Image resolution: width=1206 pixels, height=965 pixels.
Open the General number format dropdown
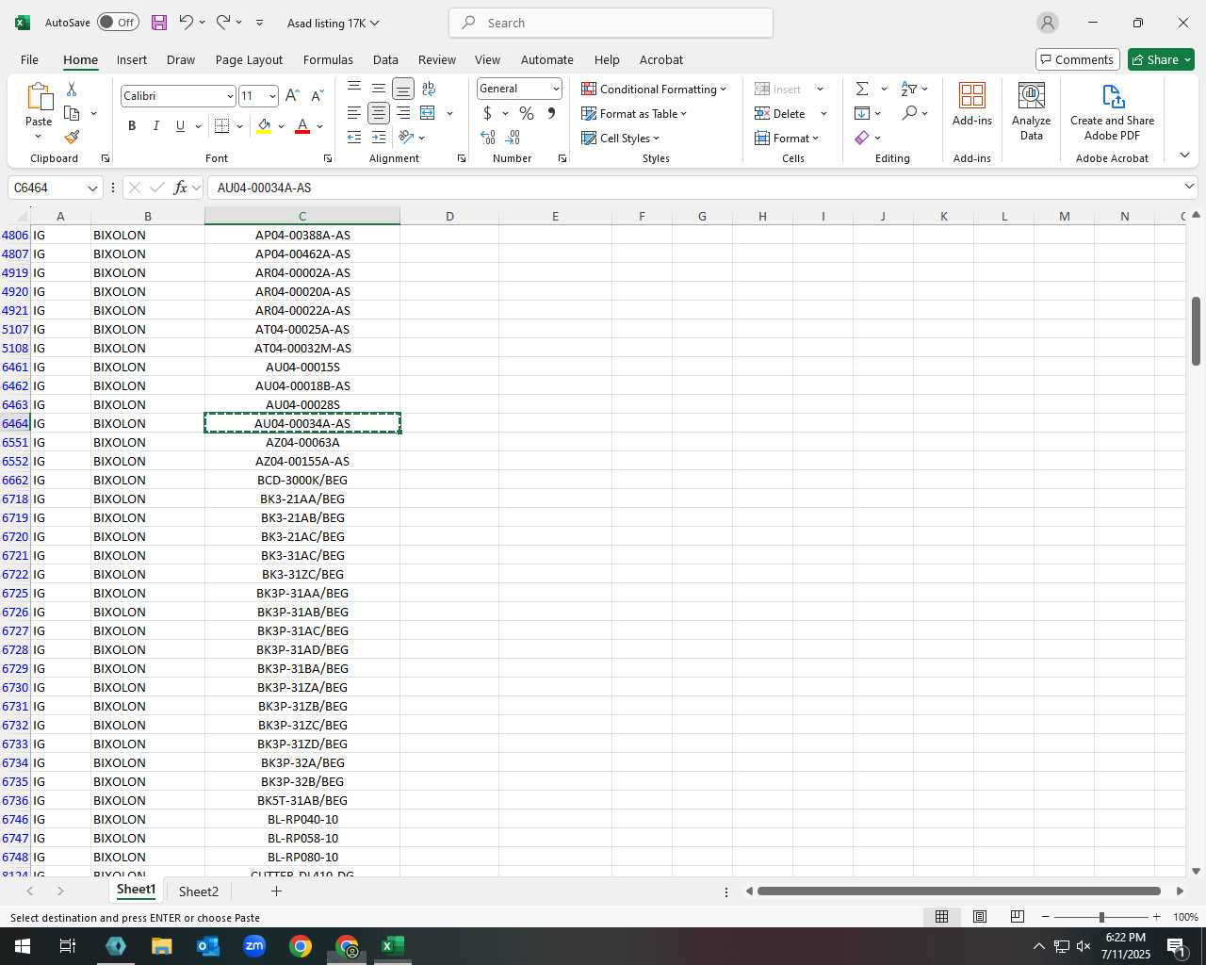click(x=556, y=89)
